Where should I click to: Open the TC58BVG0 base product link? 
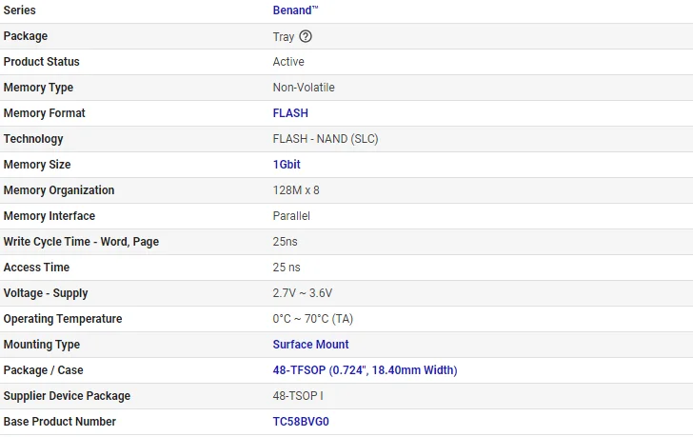[301, 422]
